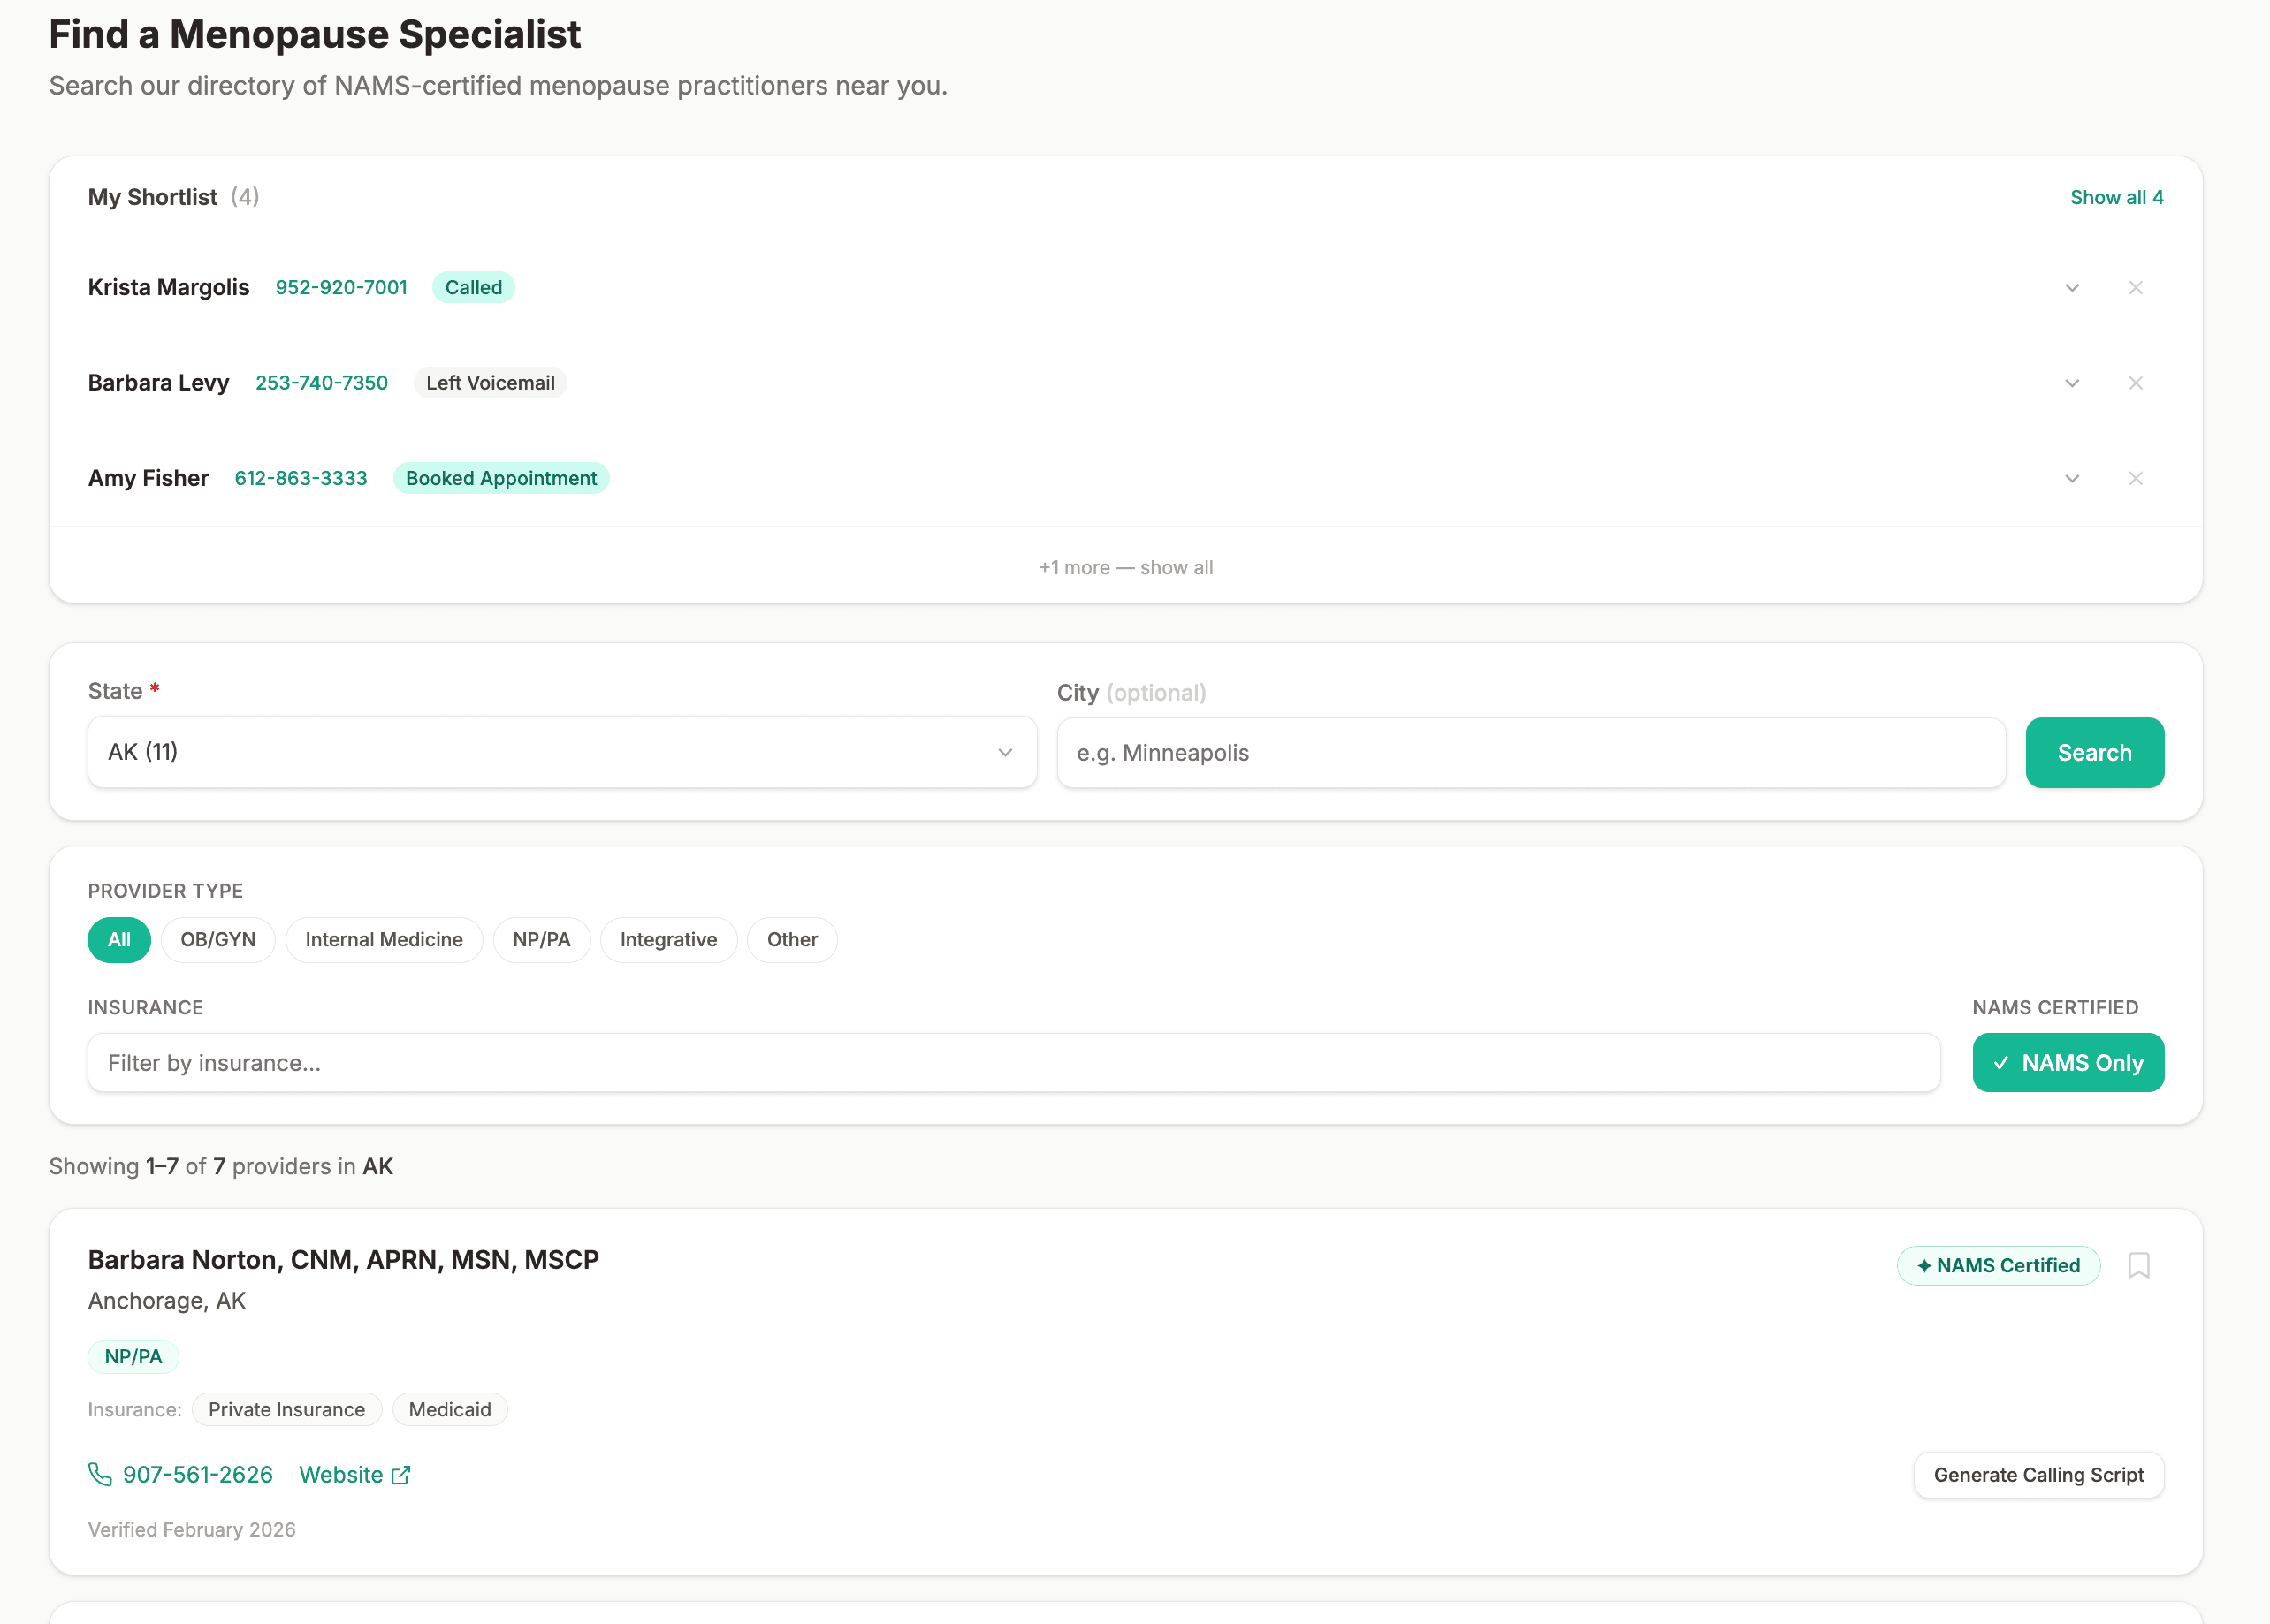
Task: Expand Amy Fisher shortlist entry
Action: (2072, 478)
